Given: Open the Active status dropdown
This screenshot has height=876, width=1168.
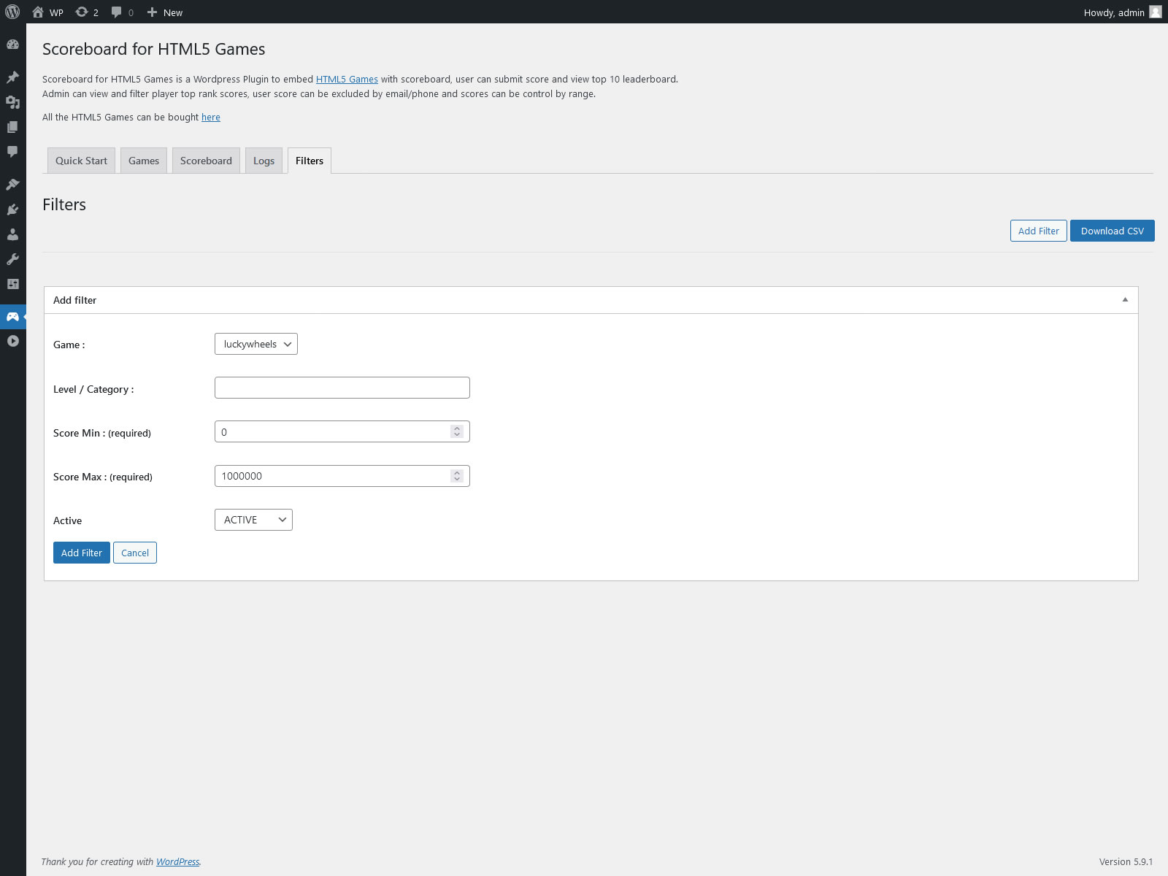Looking at the screenshot, I should coord(253,520).
